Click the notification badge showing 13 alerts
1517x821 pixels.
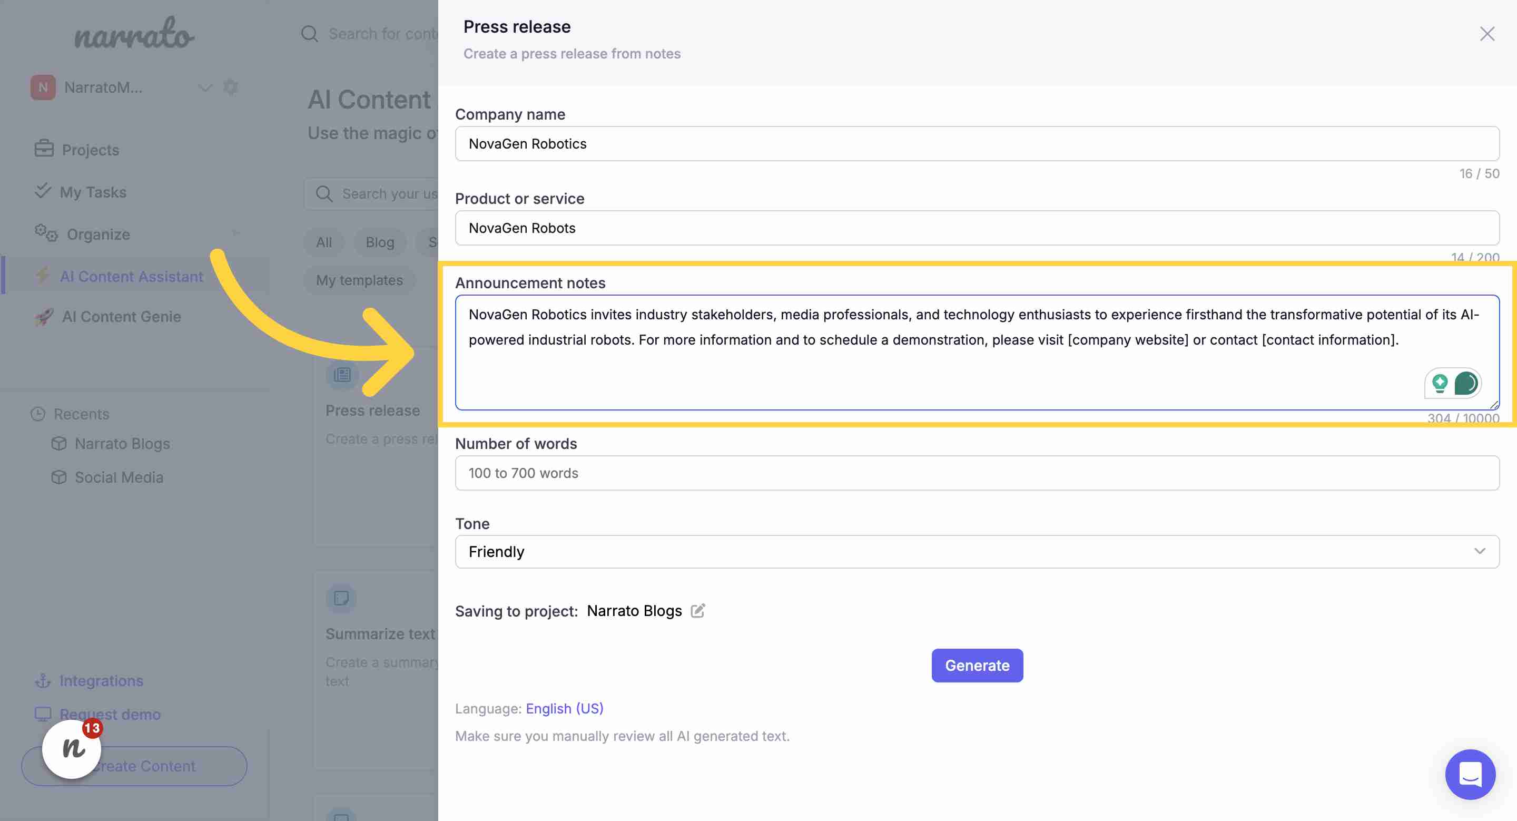[x=91, y=726]
